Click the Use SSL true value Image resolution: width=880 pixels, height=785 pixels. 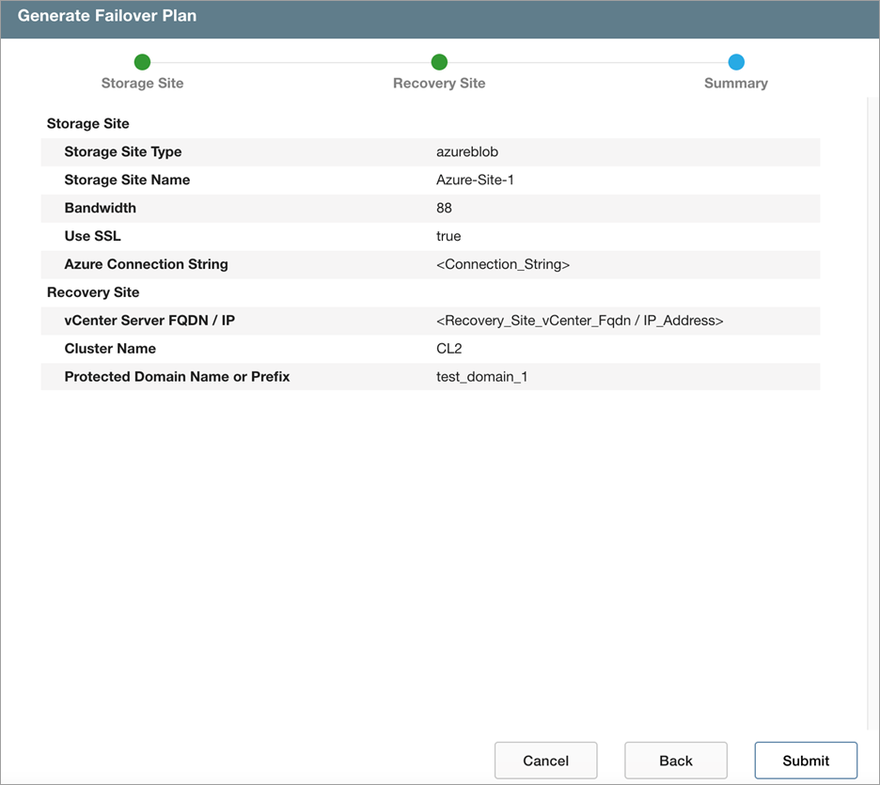pyautogui.click(x=448, y=237)
